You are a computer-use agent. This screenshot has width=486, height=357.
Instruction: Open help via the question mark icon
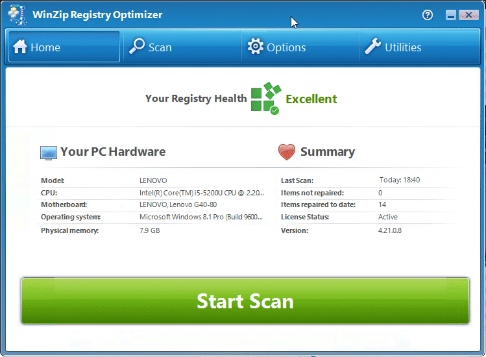pyautogui.click(x=427, y=15)
